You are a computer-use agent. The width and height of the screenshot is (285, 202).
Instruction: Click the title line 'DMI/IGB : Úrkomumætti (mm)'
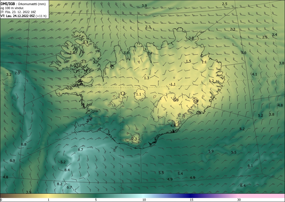tap(23, 4)
